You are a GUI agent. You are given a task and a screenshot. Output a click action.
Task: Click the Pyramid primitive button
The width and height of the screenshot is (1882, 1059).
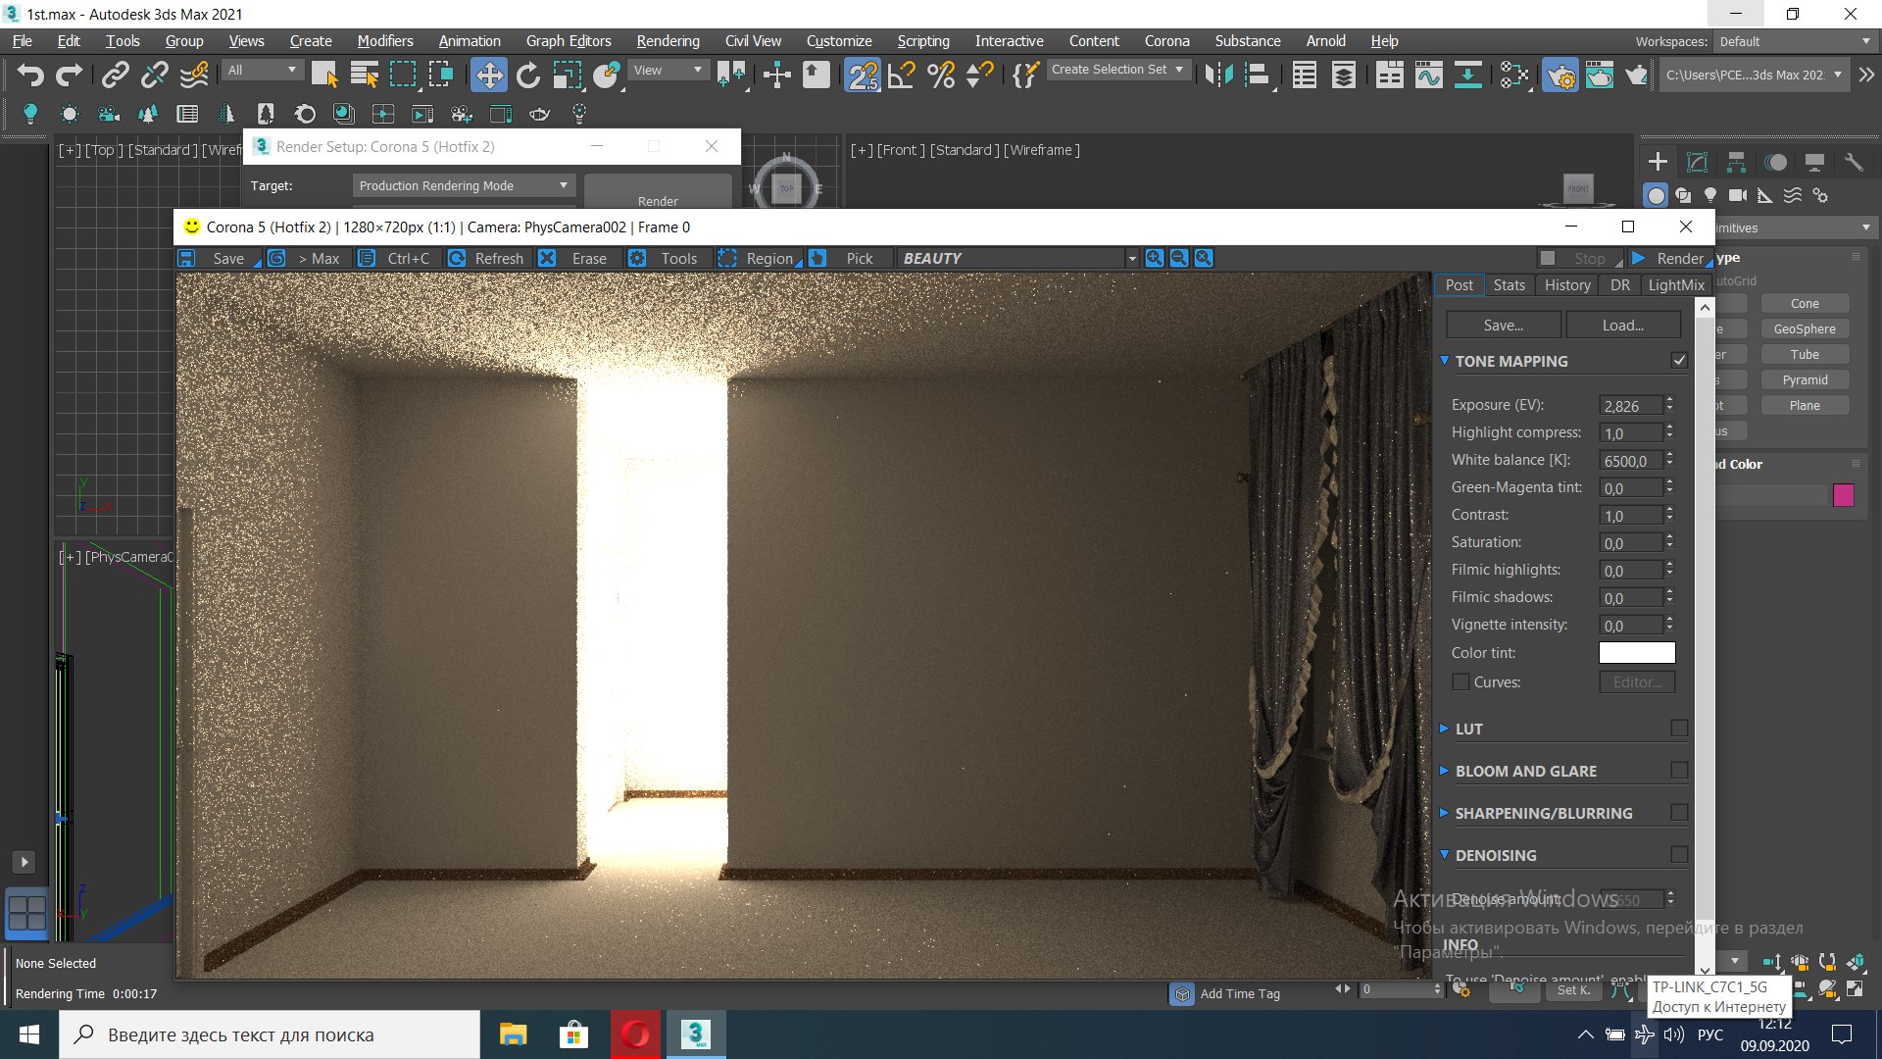tap(1805, 379)
